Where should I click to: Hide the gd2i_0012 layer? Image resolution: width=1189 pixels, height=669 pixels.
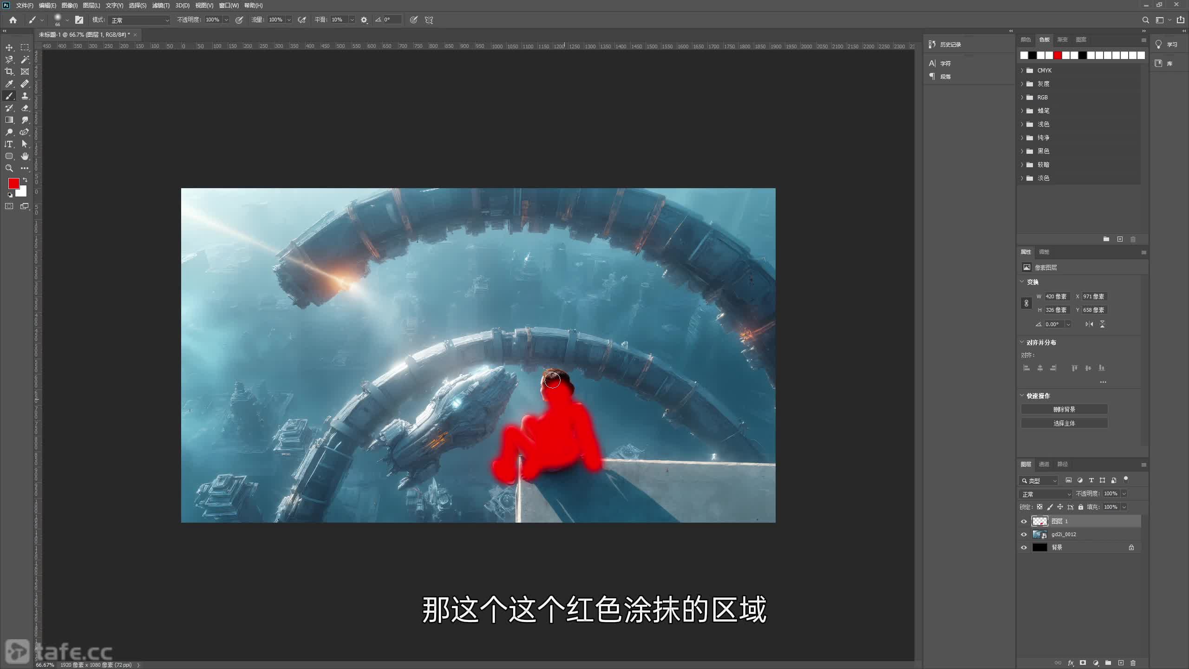pos(1024,534)
